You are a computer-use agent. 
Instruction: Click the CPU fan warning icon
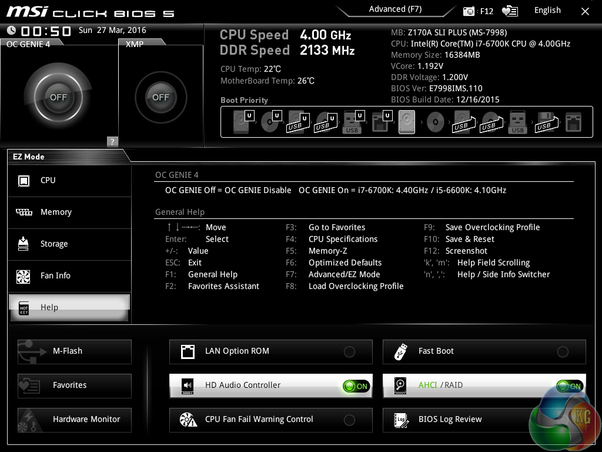click(188, 420)
